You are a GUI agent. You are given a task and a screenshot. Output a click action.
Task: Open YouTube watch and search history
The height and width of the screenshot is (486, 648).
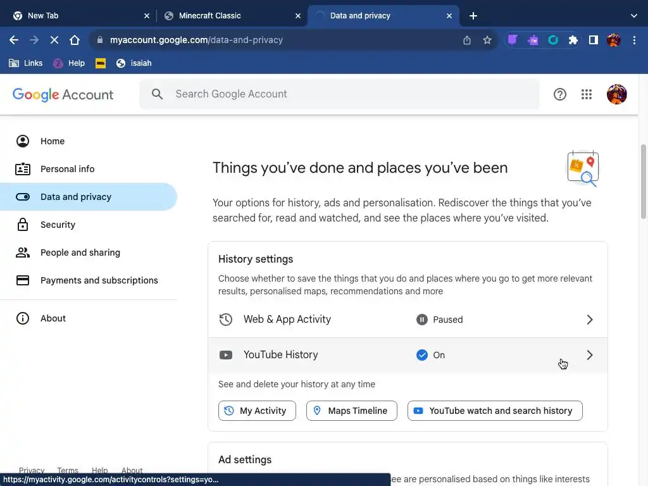pos(495,411)
